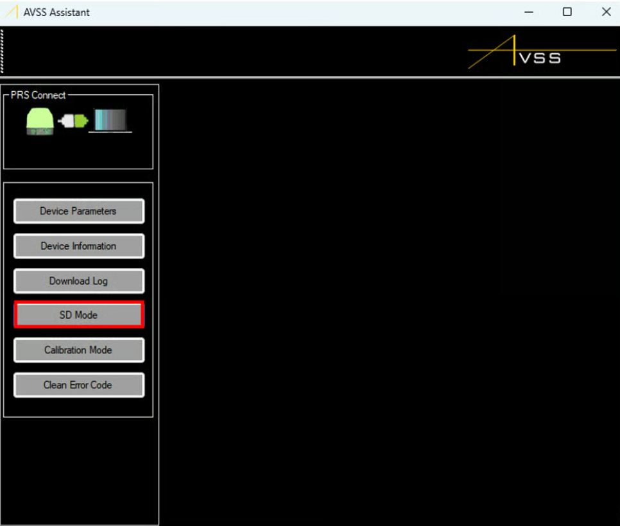The image size is (620, 526).
Task: Click the PRS Connect group label
Action: [x=38, y=95]
